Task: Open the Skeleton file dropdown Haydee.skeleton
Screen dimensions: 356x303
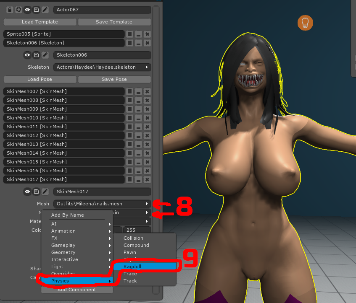Action: pyautogui.click(x=102, y=67)
